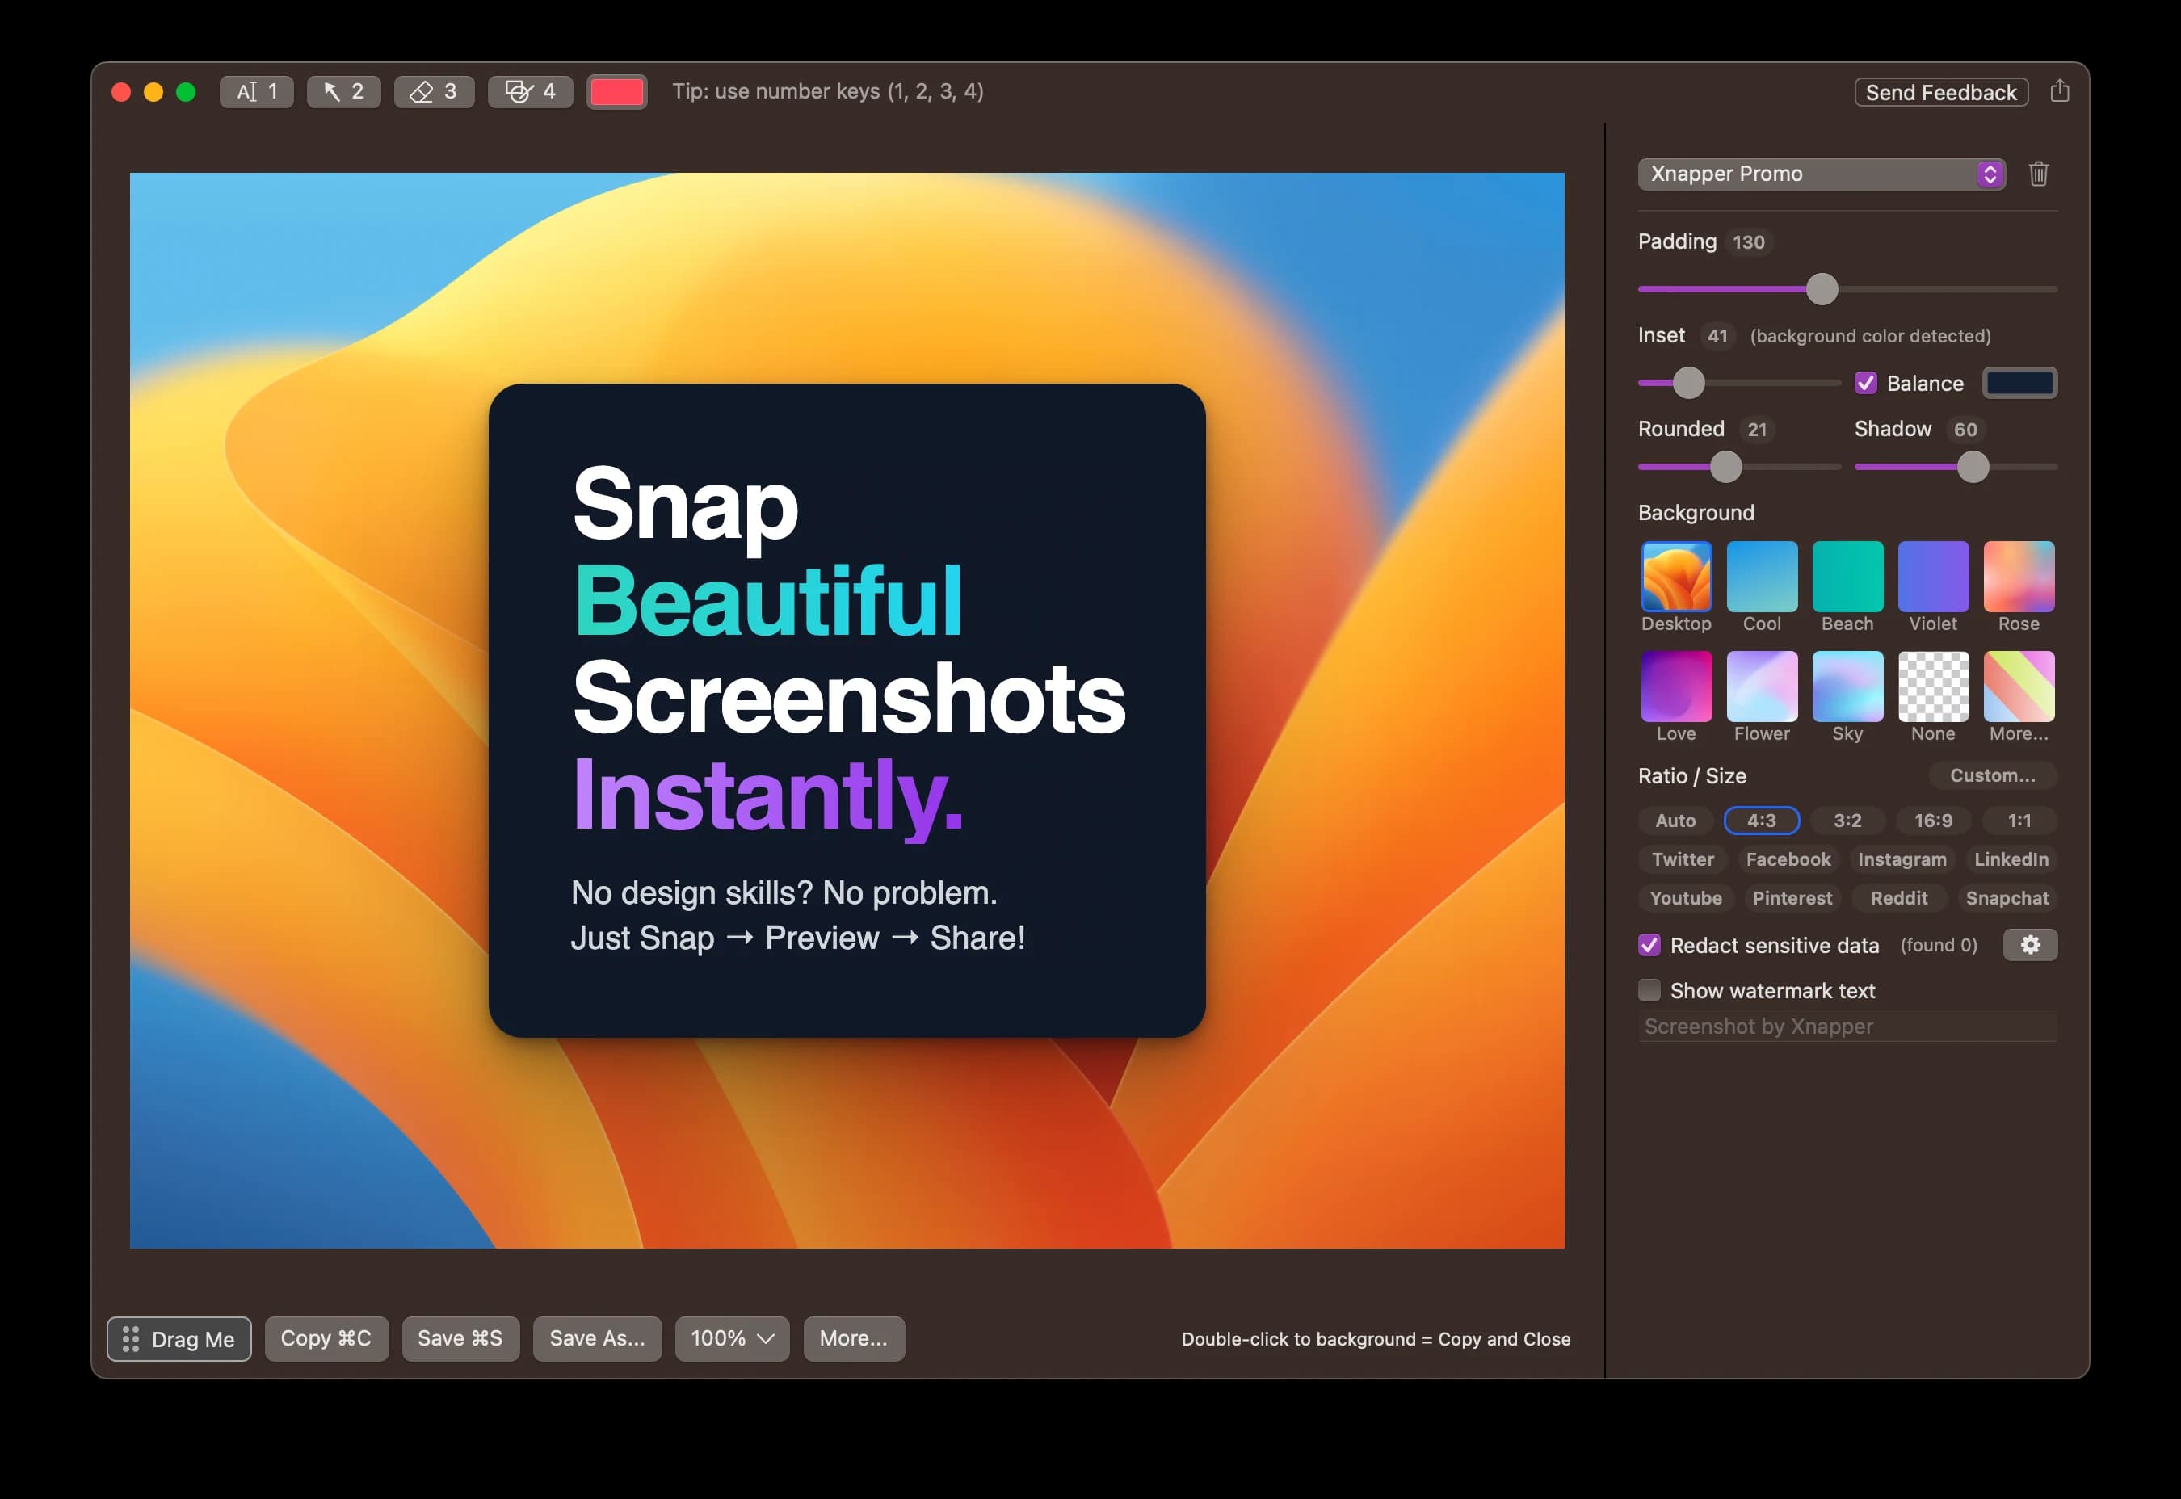Click the screenshot preview card

847,710
